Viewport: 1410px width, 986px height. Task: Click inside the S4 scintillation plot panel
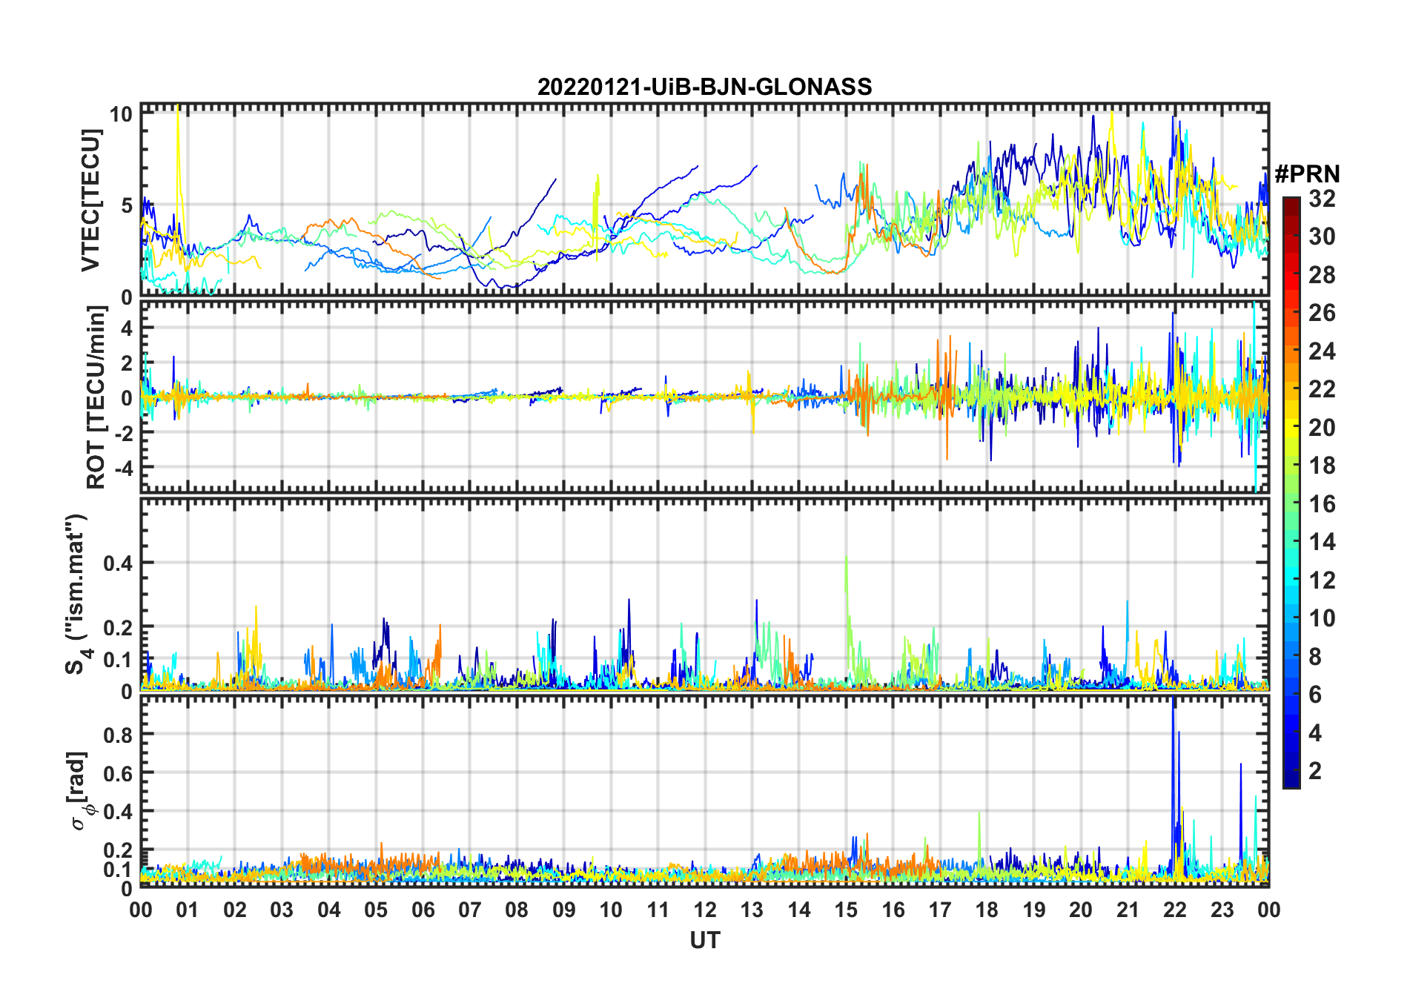point(704,594)
